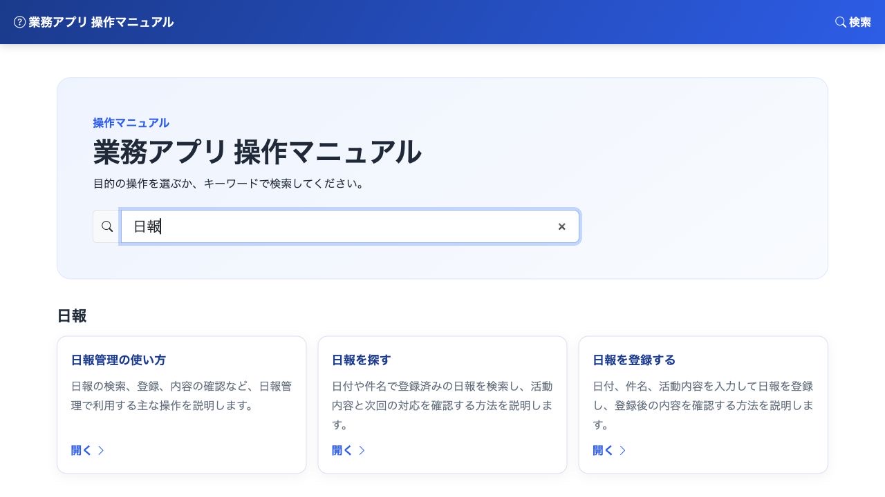Image resolution: width=885 pixels, height=497 pixels.
Task: Click the 日報 section heading above the cards
Action: pyautogui.click(x=72, y=316)
